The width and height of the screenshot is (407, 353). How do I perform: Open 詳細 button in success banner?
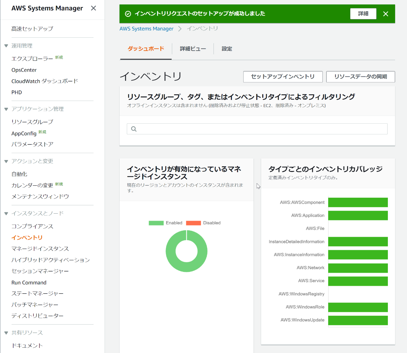click(x=363, y=14)
